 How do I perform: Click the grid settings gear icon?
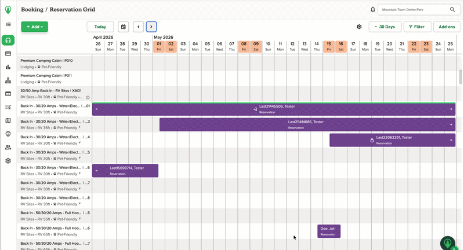359,27
